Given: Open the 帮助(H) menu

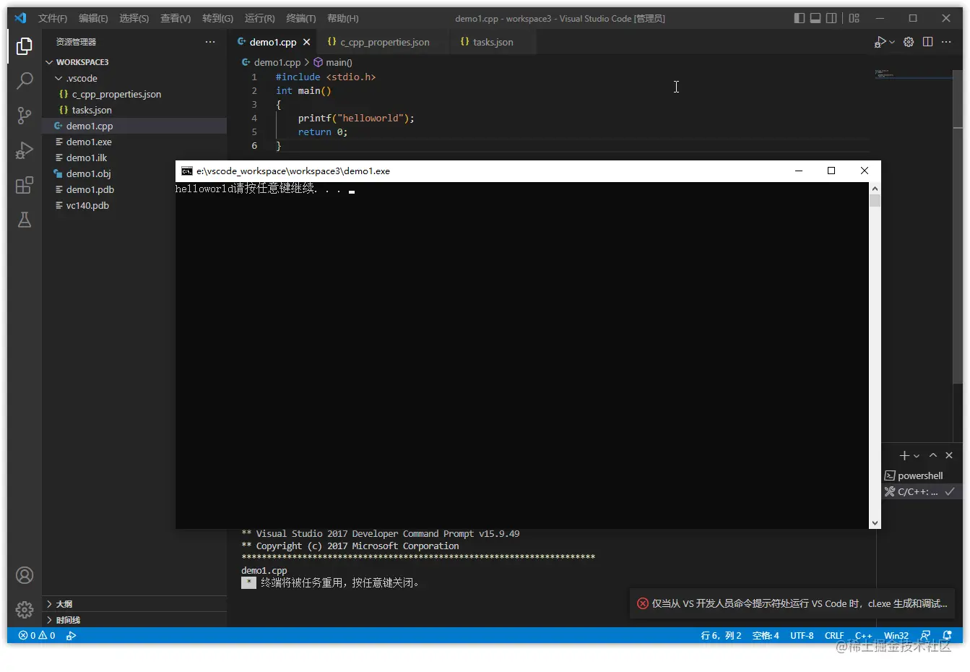Looking at the screenshot, I should click(343, 18).
